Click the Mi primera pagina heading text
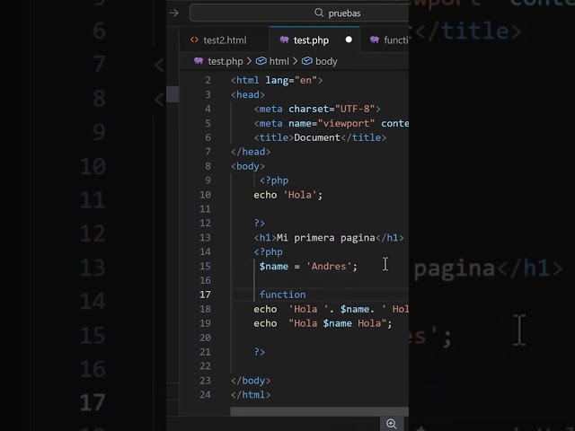575x431 pixels. pos(325,238)
